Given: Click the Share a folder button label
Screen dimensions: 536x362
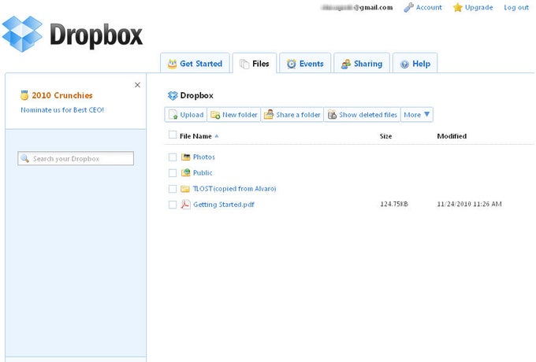Looking at the screenshot, I should pyautogui.click(x=298, y=115).
